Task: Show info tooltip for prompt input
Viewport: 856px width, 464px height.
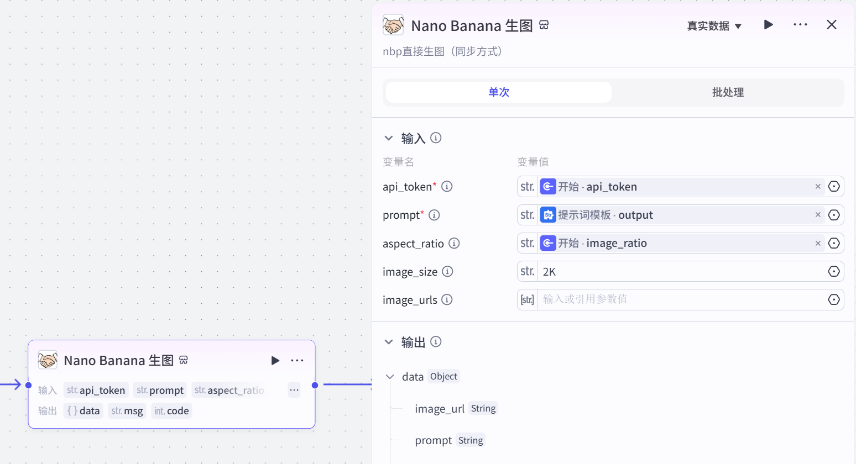Action: [434, 215]
